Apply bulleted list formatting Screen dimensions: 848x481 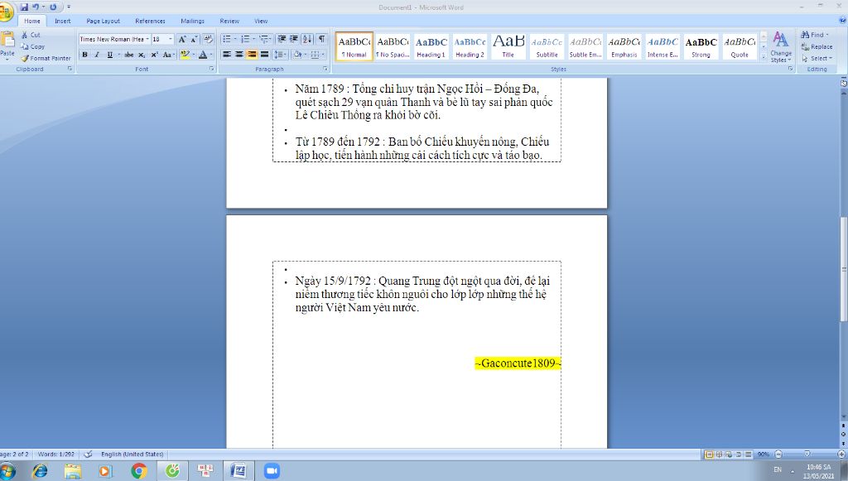pyautogui.click(x=227, y=39)
